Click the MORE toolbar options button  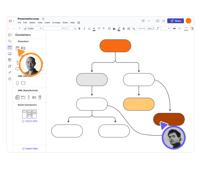186,29
